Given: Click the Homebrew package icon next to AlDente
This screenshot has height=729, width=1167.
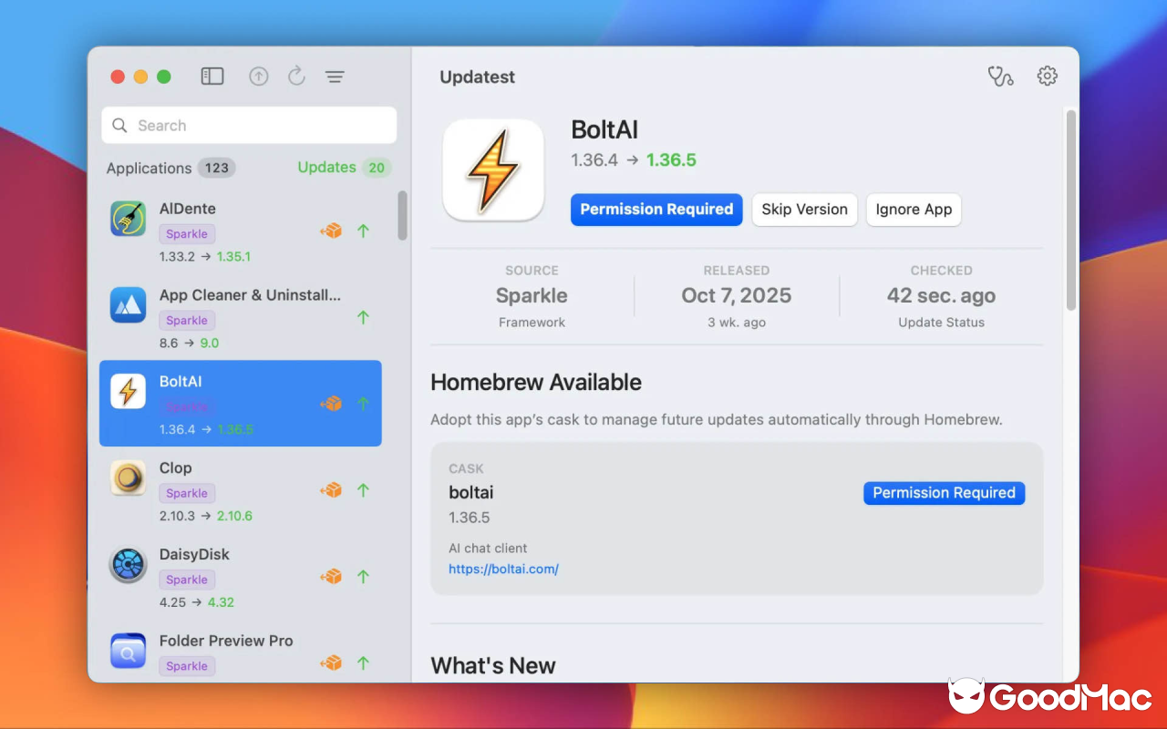Looking at the screenshot, I should click(330, 231).
